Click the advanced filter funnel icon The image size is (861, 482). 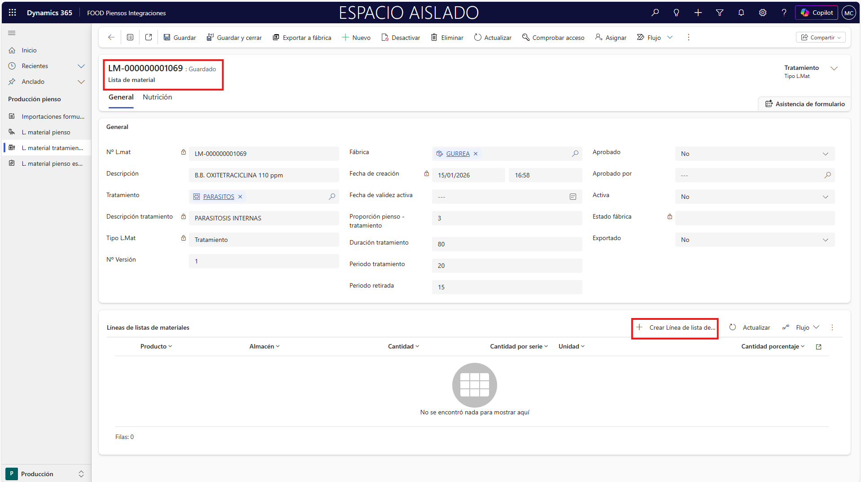pos(719,13)
